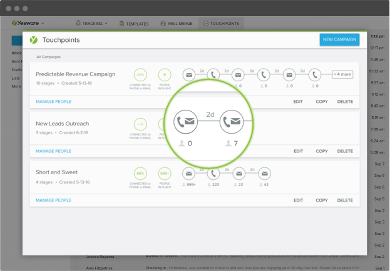
Task: Click Short and Sweet phone stage icon
Action: [x=213, y=174]
